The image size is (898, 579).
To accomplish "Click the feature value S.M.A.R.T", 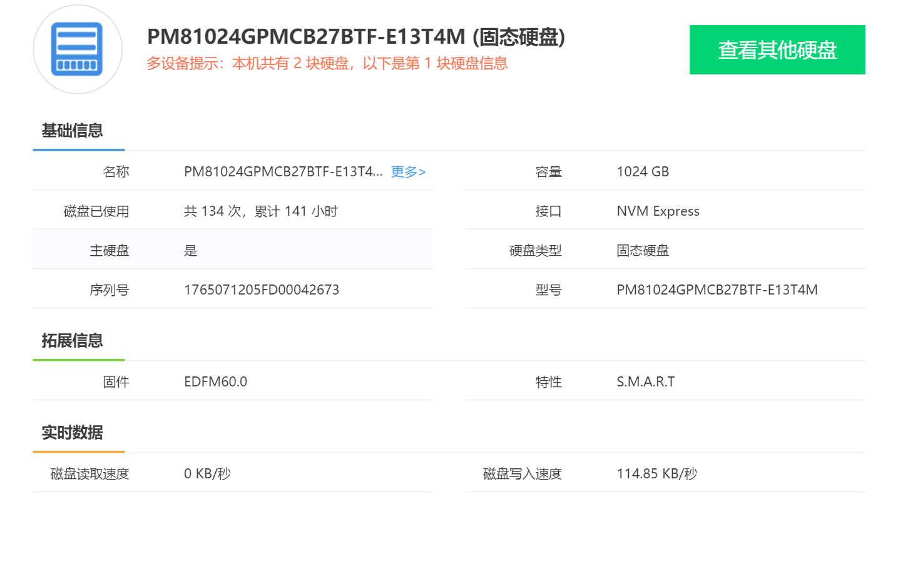I will point(646,382).
